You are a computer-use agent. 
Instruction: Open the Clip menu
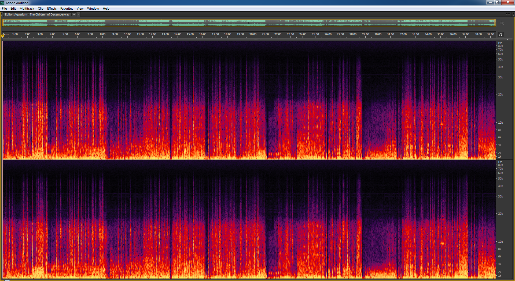(x=41, y=9)
